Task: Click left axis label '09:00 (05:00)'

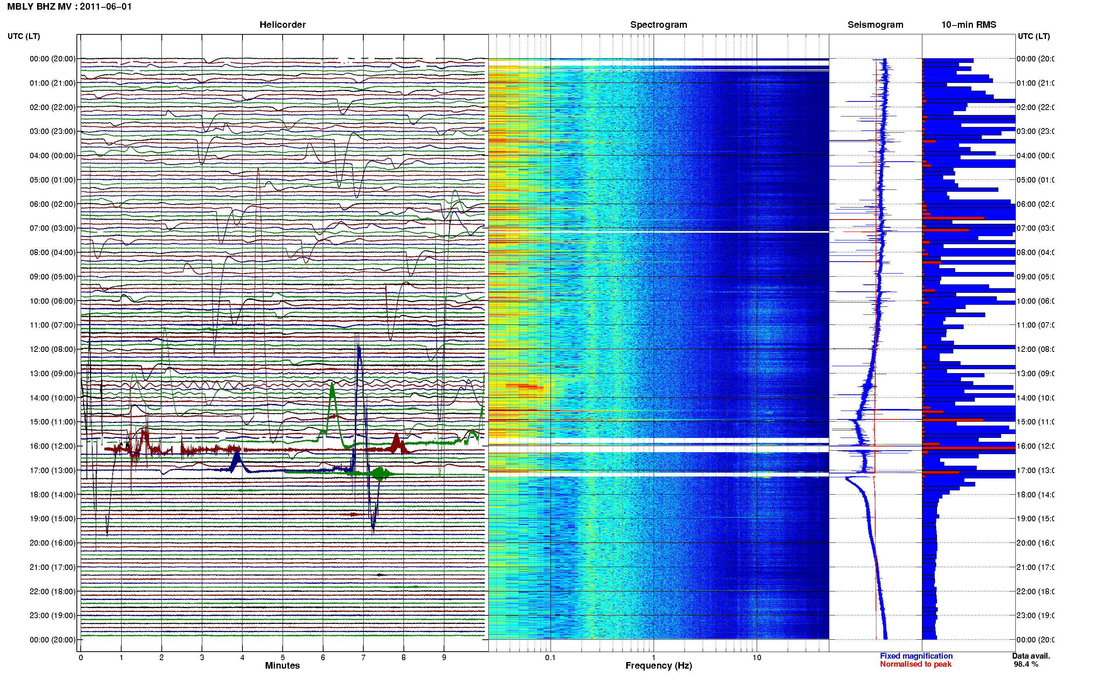Action: point(53,276)
